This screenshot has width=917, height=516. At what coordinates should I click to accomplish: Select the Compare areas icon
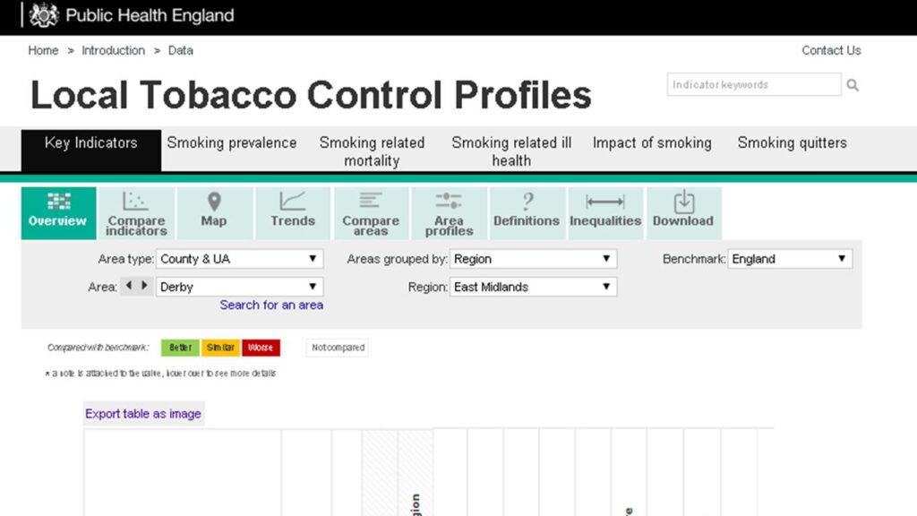371,212
